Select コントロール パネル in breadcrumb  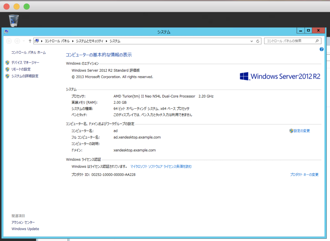(x=57, y=41)
